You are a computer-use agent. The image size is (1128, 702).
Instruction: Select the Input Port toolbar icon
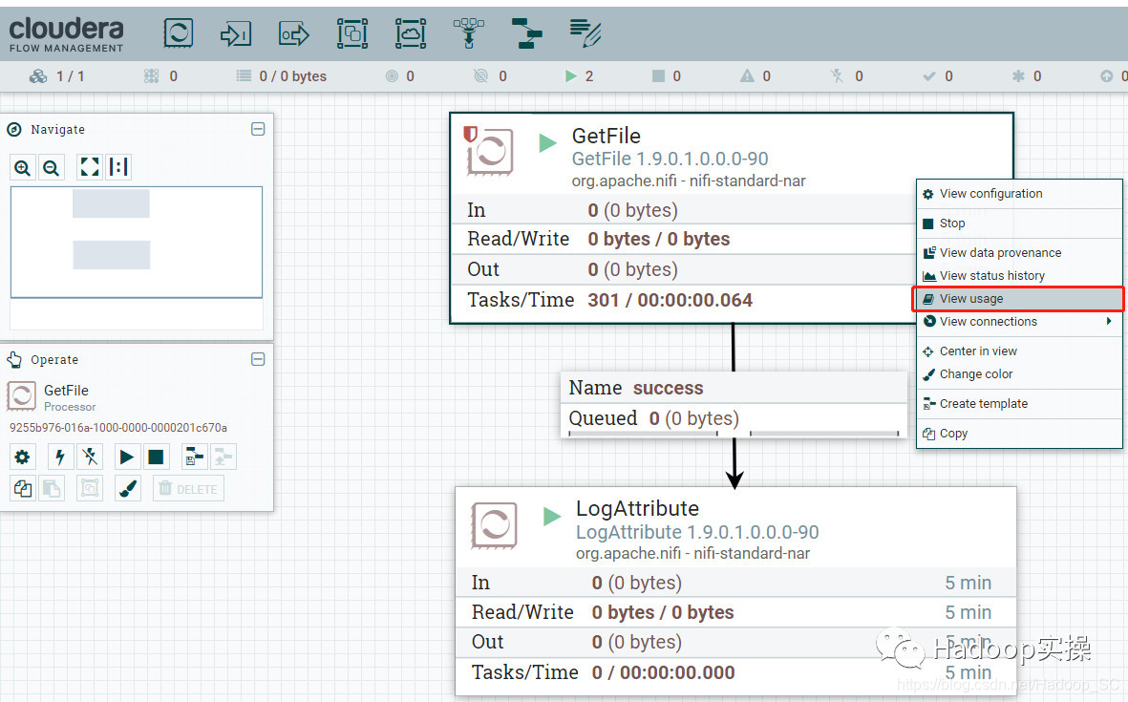coord(236,33)
